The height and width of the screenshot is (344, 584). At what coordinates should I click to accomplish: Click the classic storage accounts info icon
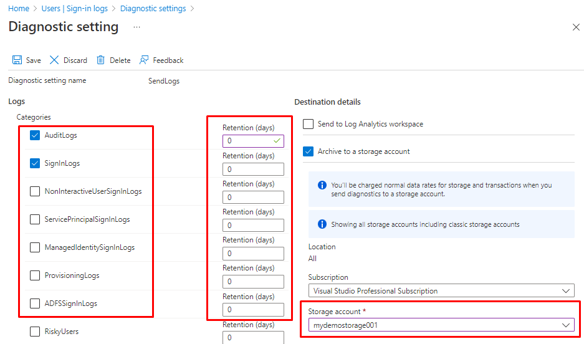pyautogui.click(x=322, y=224)
